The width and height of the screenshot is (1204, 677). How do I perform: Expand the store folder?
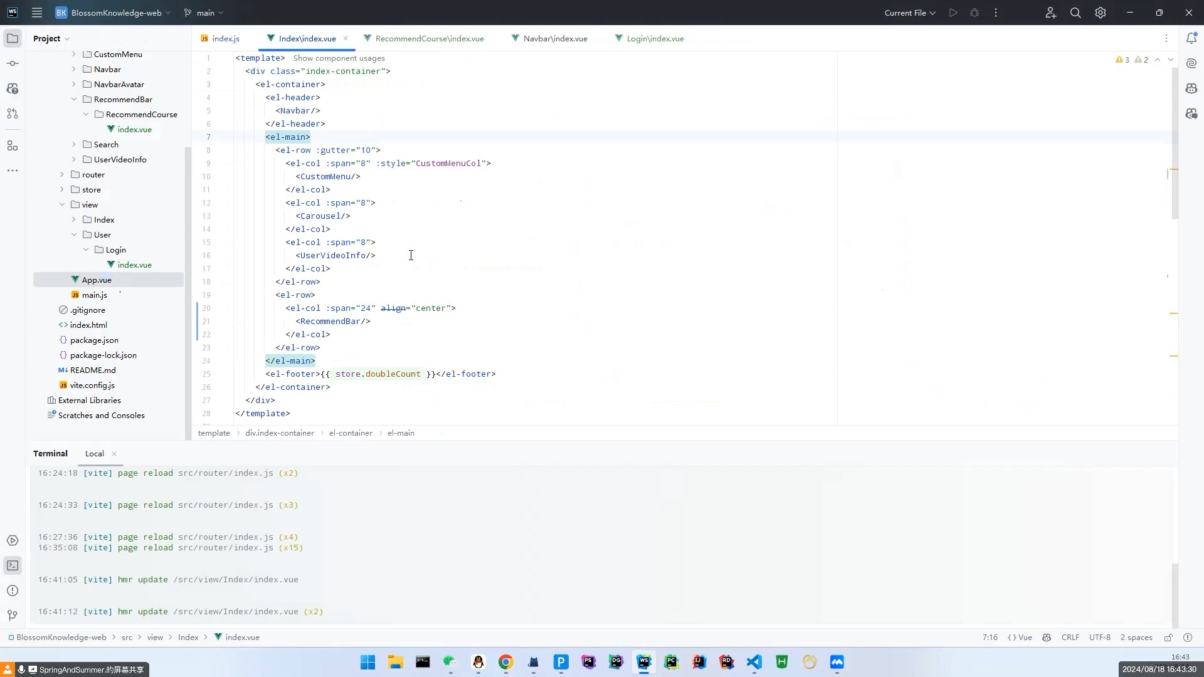(62, 190)
